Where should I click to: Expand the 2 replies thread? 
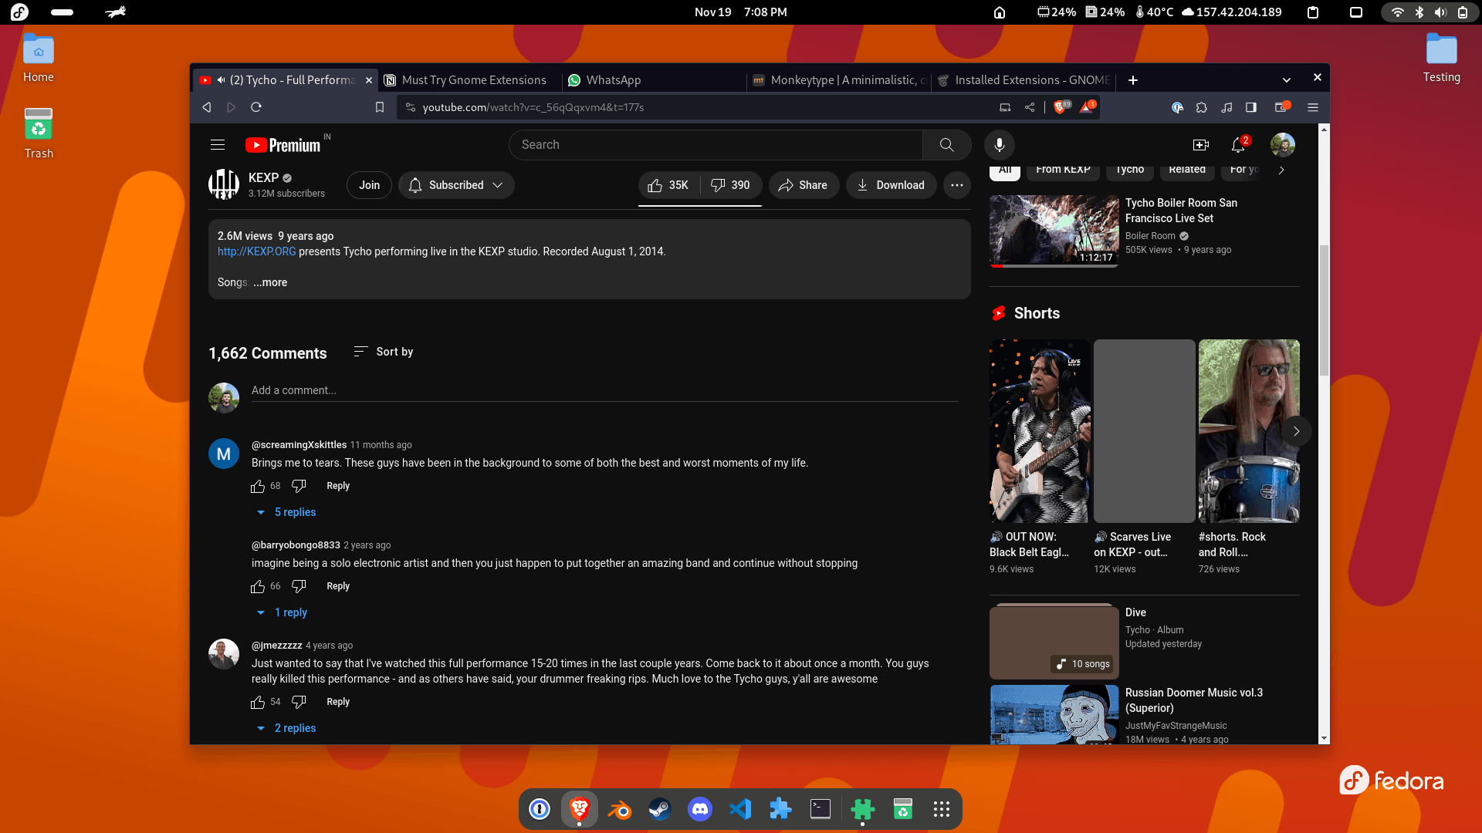pyautogui.click(x=286, y=728)
